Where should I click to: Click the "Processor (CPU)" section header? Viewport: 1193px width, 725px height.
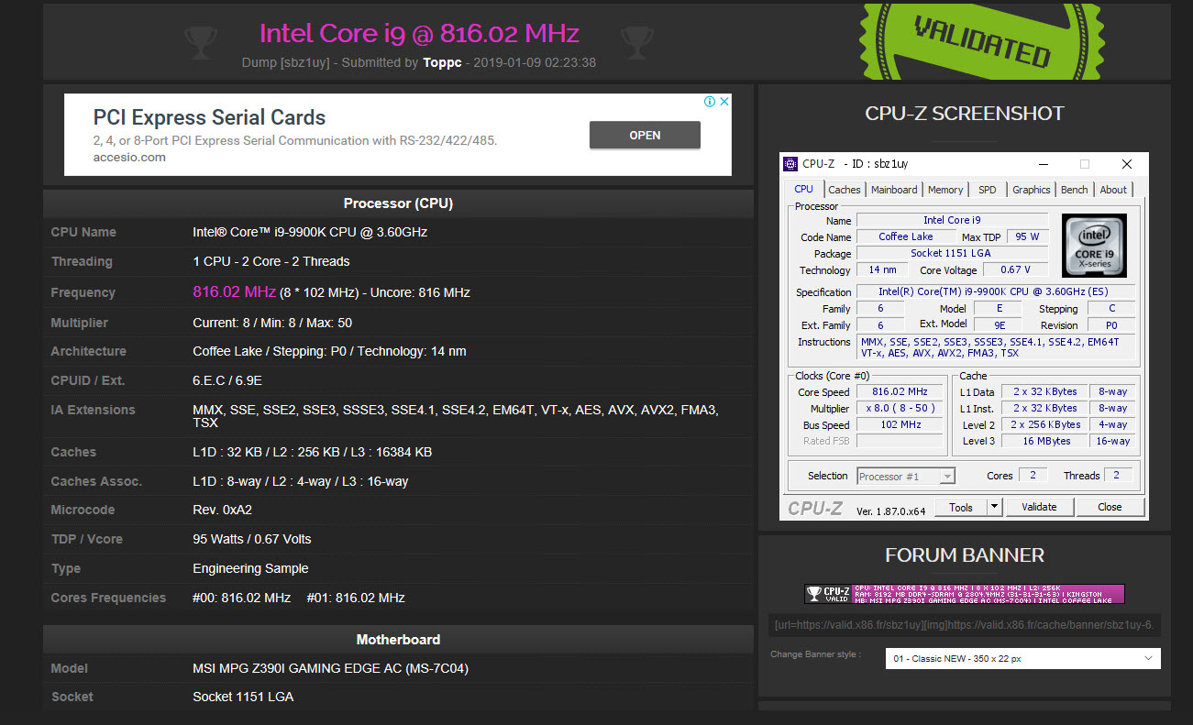398,203
